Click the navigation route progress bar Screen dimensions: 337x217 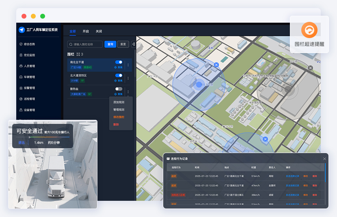coord(43,137)
